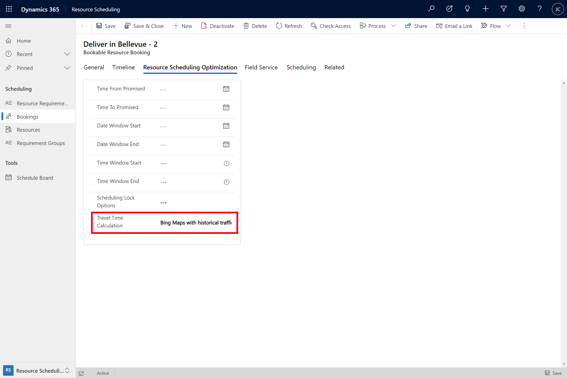This screenshot has height=378, width=567.
Task: Open Schedule Board in sidebar
Action: tap(38, 178)
